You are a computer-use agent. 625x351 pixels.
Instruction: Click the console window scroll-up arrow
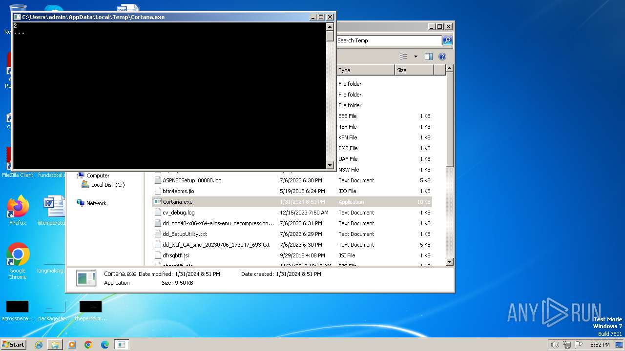click(330, 27)
